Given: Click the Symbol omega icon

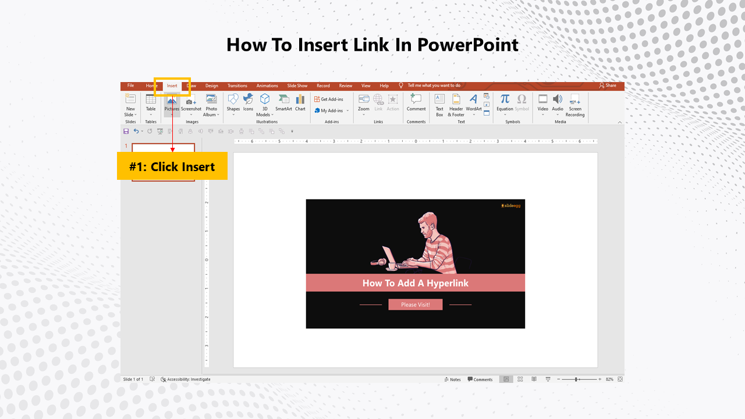Looking at the screenshot, I should (x=522, y=99).
